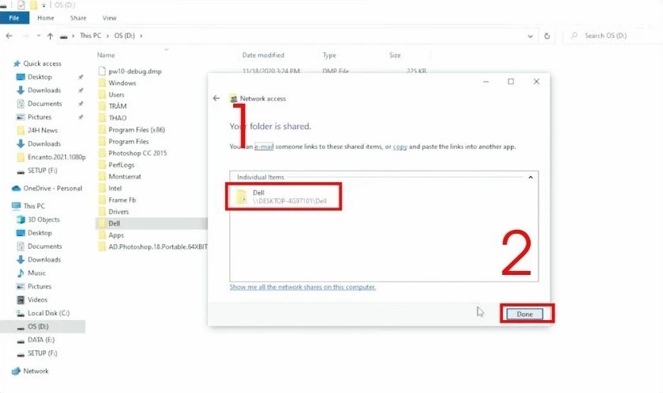Open Network in navigation pane
663x393 pixels.
36,371
